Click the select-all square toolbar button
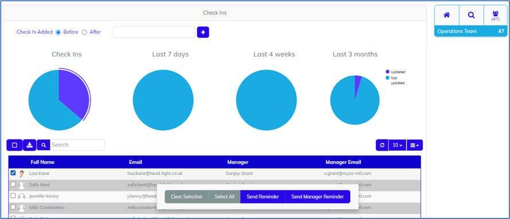Screen dimensions: 510x219 pos(15,145)
